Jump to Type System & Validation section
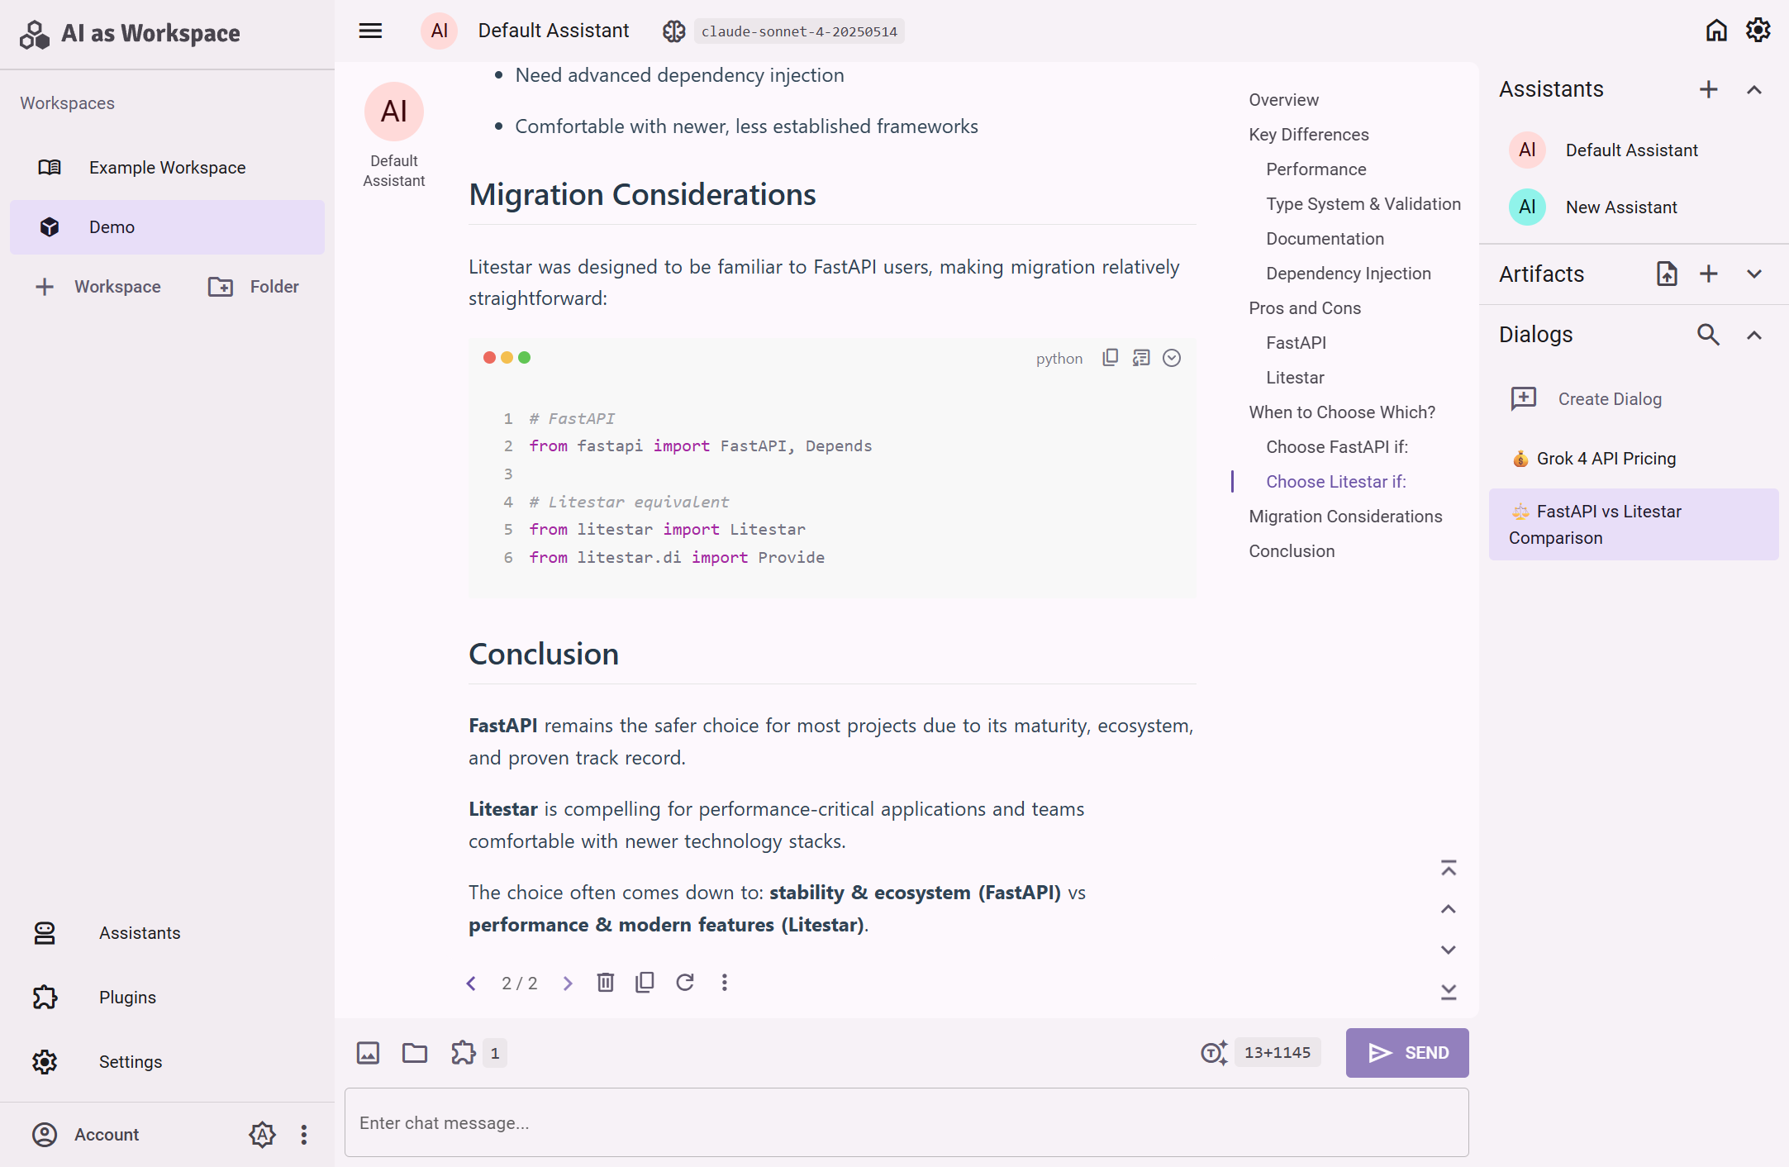1789x1167 pixels. tap(1363, 204)
